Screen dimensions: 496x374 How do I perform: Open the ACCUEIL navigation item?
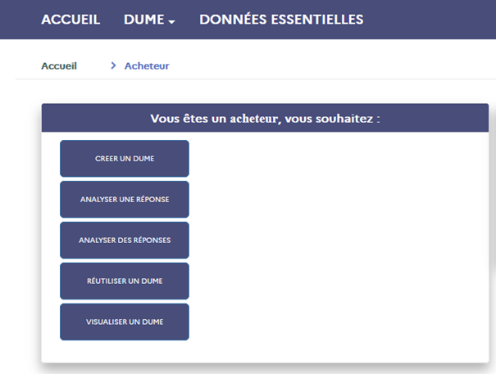pyautogui.click(x=71, y=20)
